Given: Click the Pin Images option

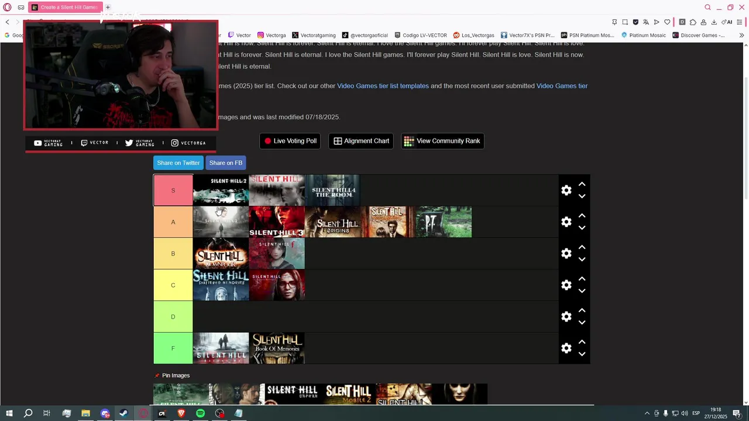Looking at the screenshot, I should pos(172,375).
